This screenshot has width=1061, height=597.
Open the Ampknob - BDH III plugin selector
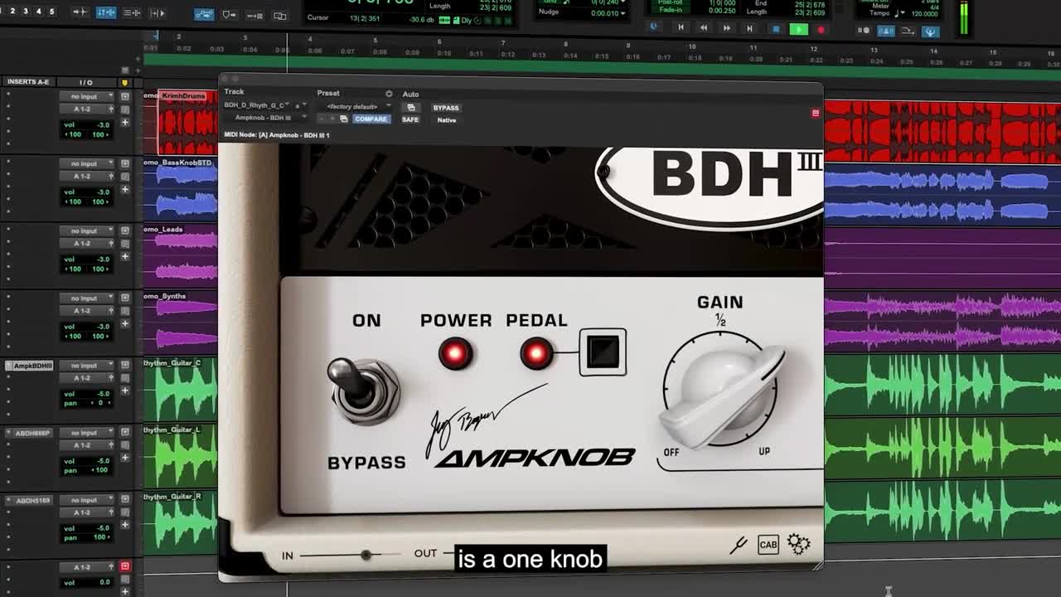click(x=264, y=118)
